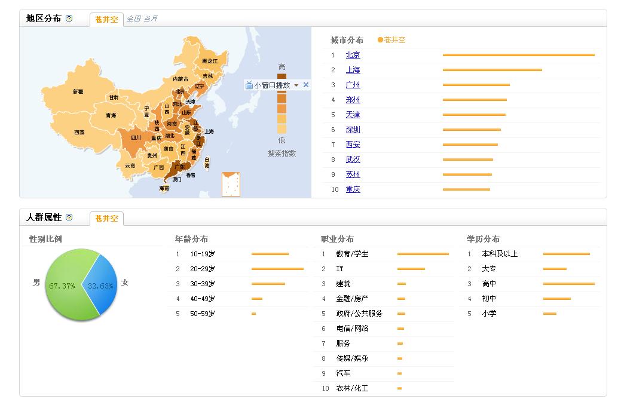618x411 pixels.
Task: Click the 汽车 occupation row
Action: [x=384, y=373]
